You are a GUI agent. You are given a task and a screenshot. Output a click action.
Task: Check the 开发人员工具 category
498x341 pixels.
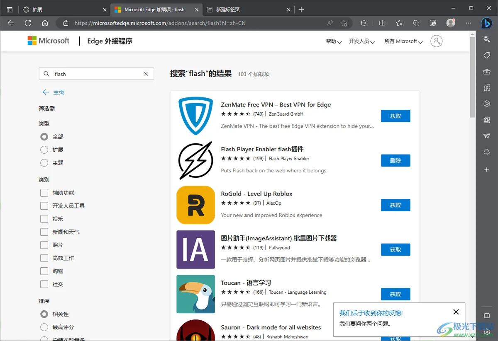tap(44, 206)
